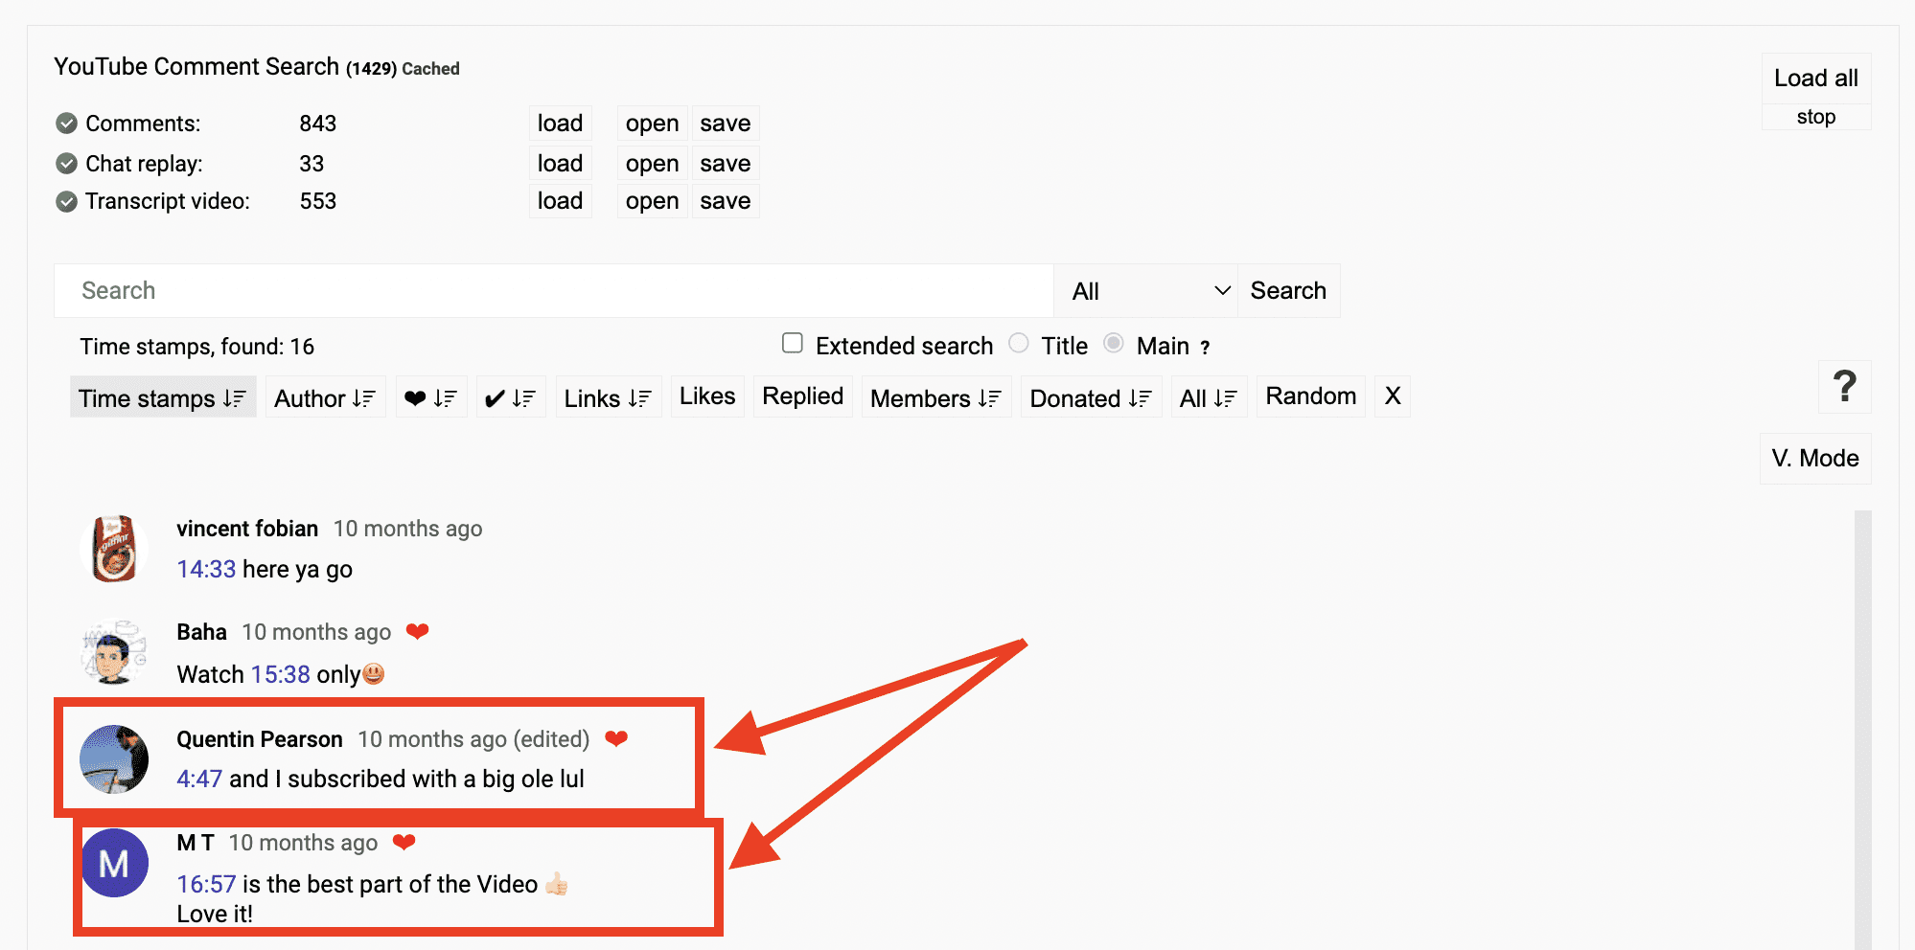Click the heart on M T's comment

pyautogui.click(x=405, y=842)
